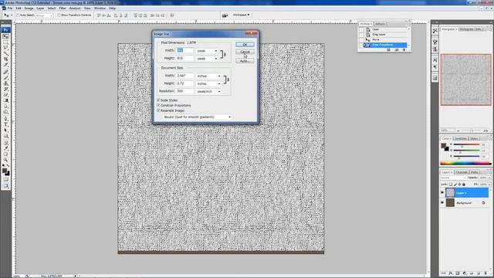The height and width of the screenshot is (278, 494).
Task: Open Resolution pixels/inch dropdown
Action: pyautogui.click(x=208, y=91)
